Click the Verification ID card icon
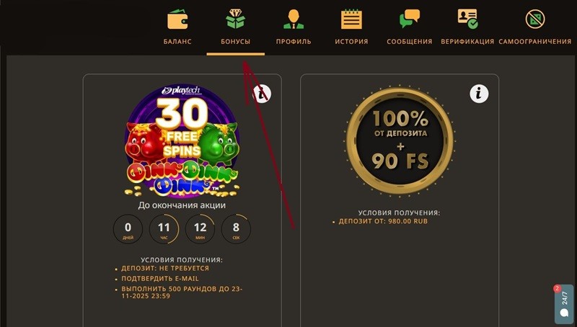Image resolution: width=577 pixels, height=327 pixels. coord(467,19)
